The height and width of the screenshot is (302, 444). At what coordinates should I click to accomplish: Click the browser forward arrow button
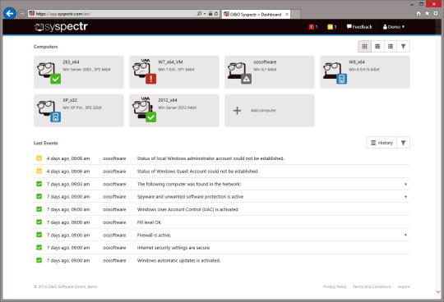click(21, 14)
